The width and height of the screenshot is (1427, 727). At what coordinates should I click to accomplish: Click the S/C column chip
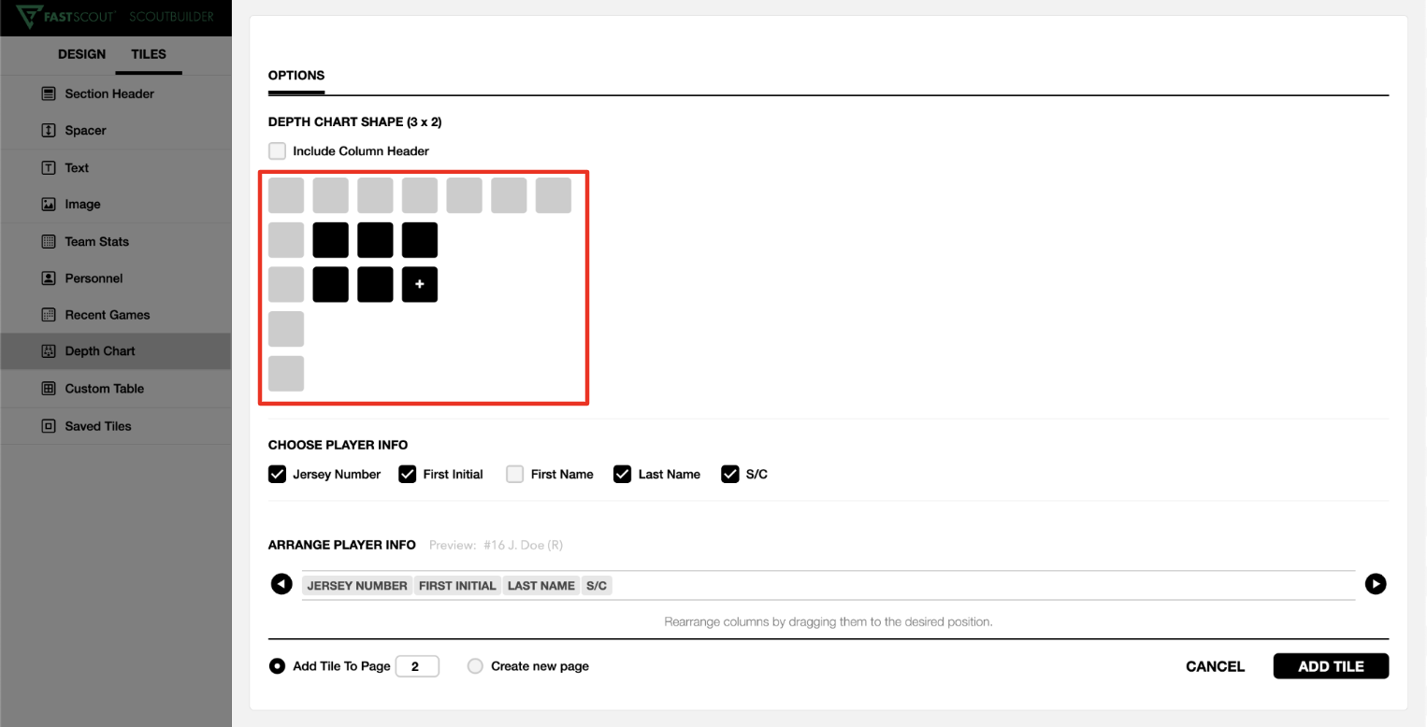point(597,586)
